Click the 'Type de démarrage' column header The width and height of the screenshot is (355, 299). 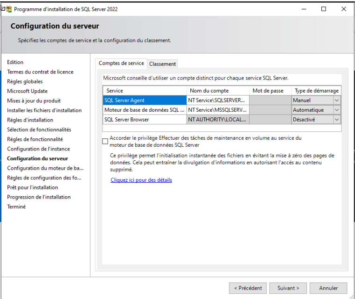(x=316, y=91)
